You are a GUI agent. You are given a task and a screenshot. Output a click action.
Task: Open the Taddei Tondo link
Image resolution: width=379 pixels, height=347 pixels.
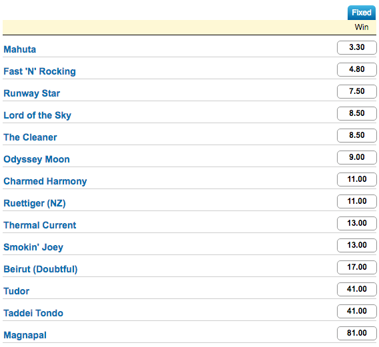pos(33,313)
